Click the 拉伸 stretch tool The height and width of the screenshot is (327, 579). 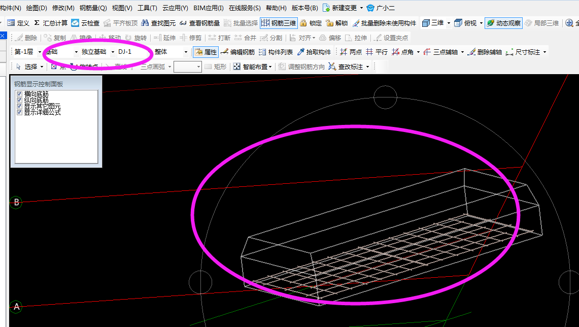356,38
